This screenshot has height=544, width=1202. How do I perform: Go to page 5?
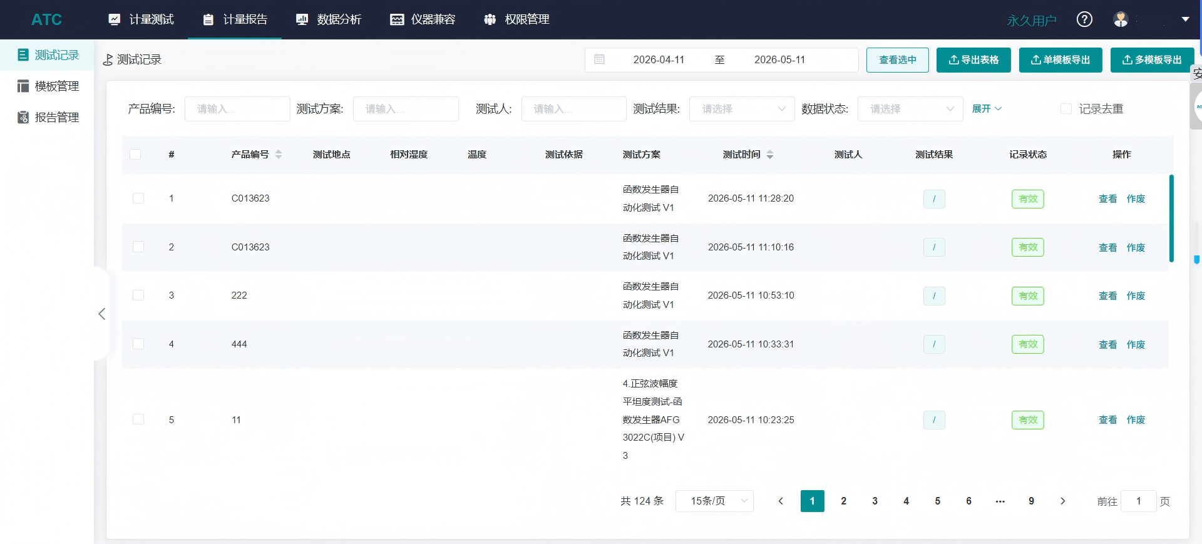click(937, 501)
